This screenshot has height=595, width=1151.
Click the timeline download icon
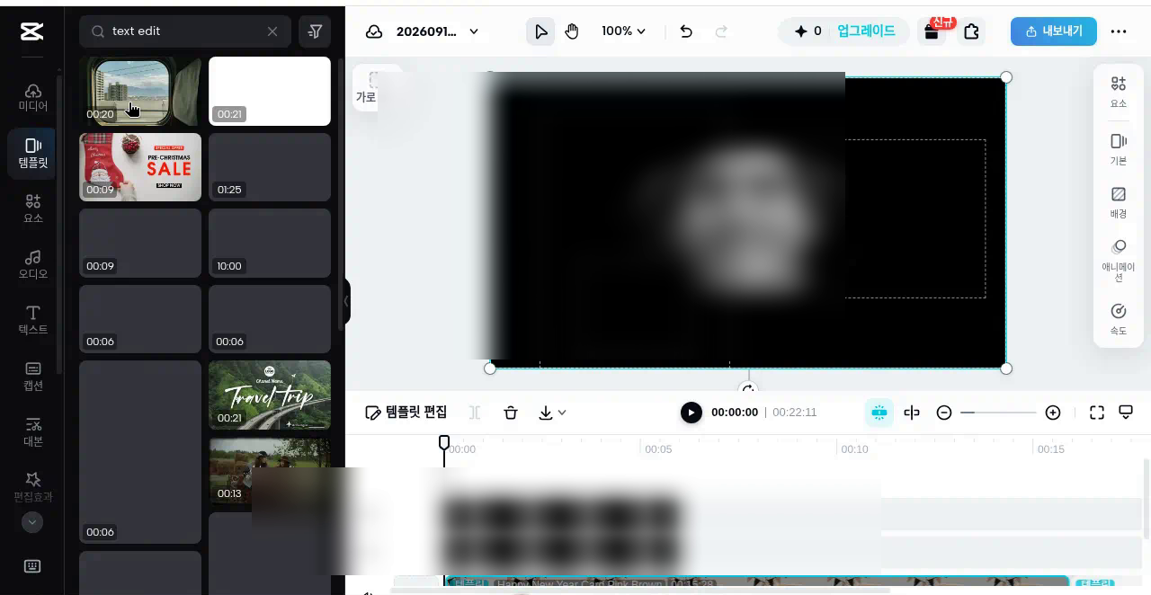pyautogui.click(x=546, y=413)
